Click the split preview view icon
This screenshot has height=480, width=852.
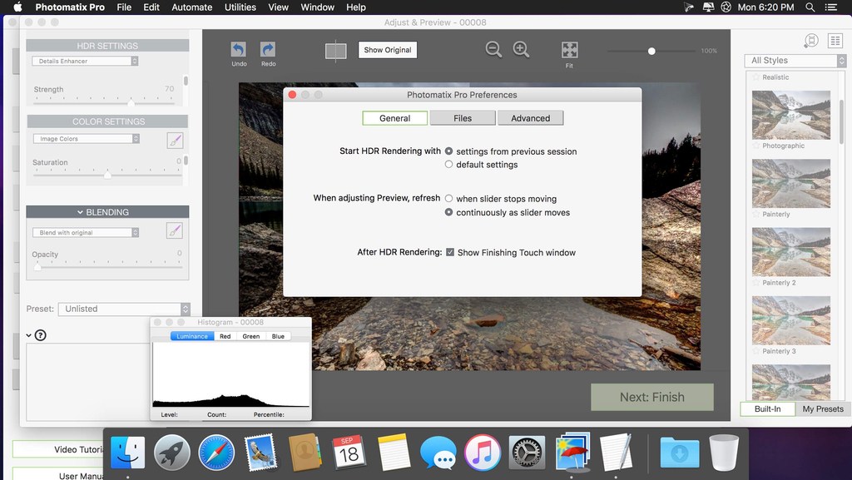tap(335, 52)
